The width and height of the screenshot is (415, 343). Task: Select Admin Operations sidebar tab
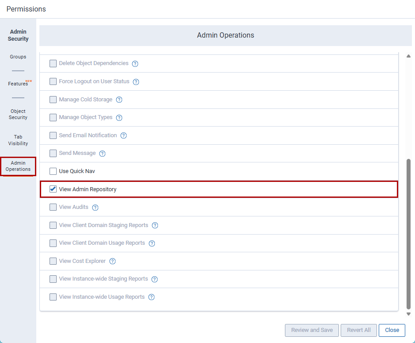[18, 166]
